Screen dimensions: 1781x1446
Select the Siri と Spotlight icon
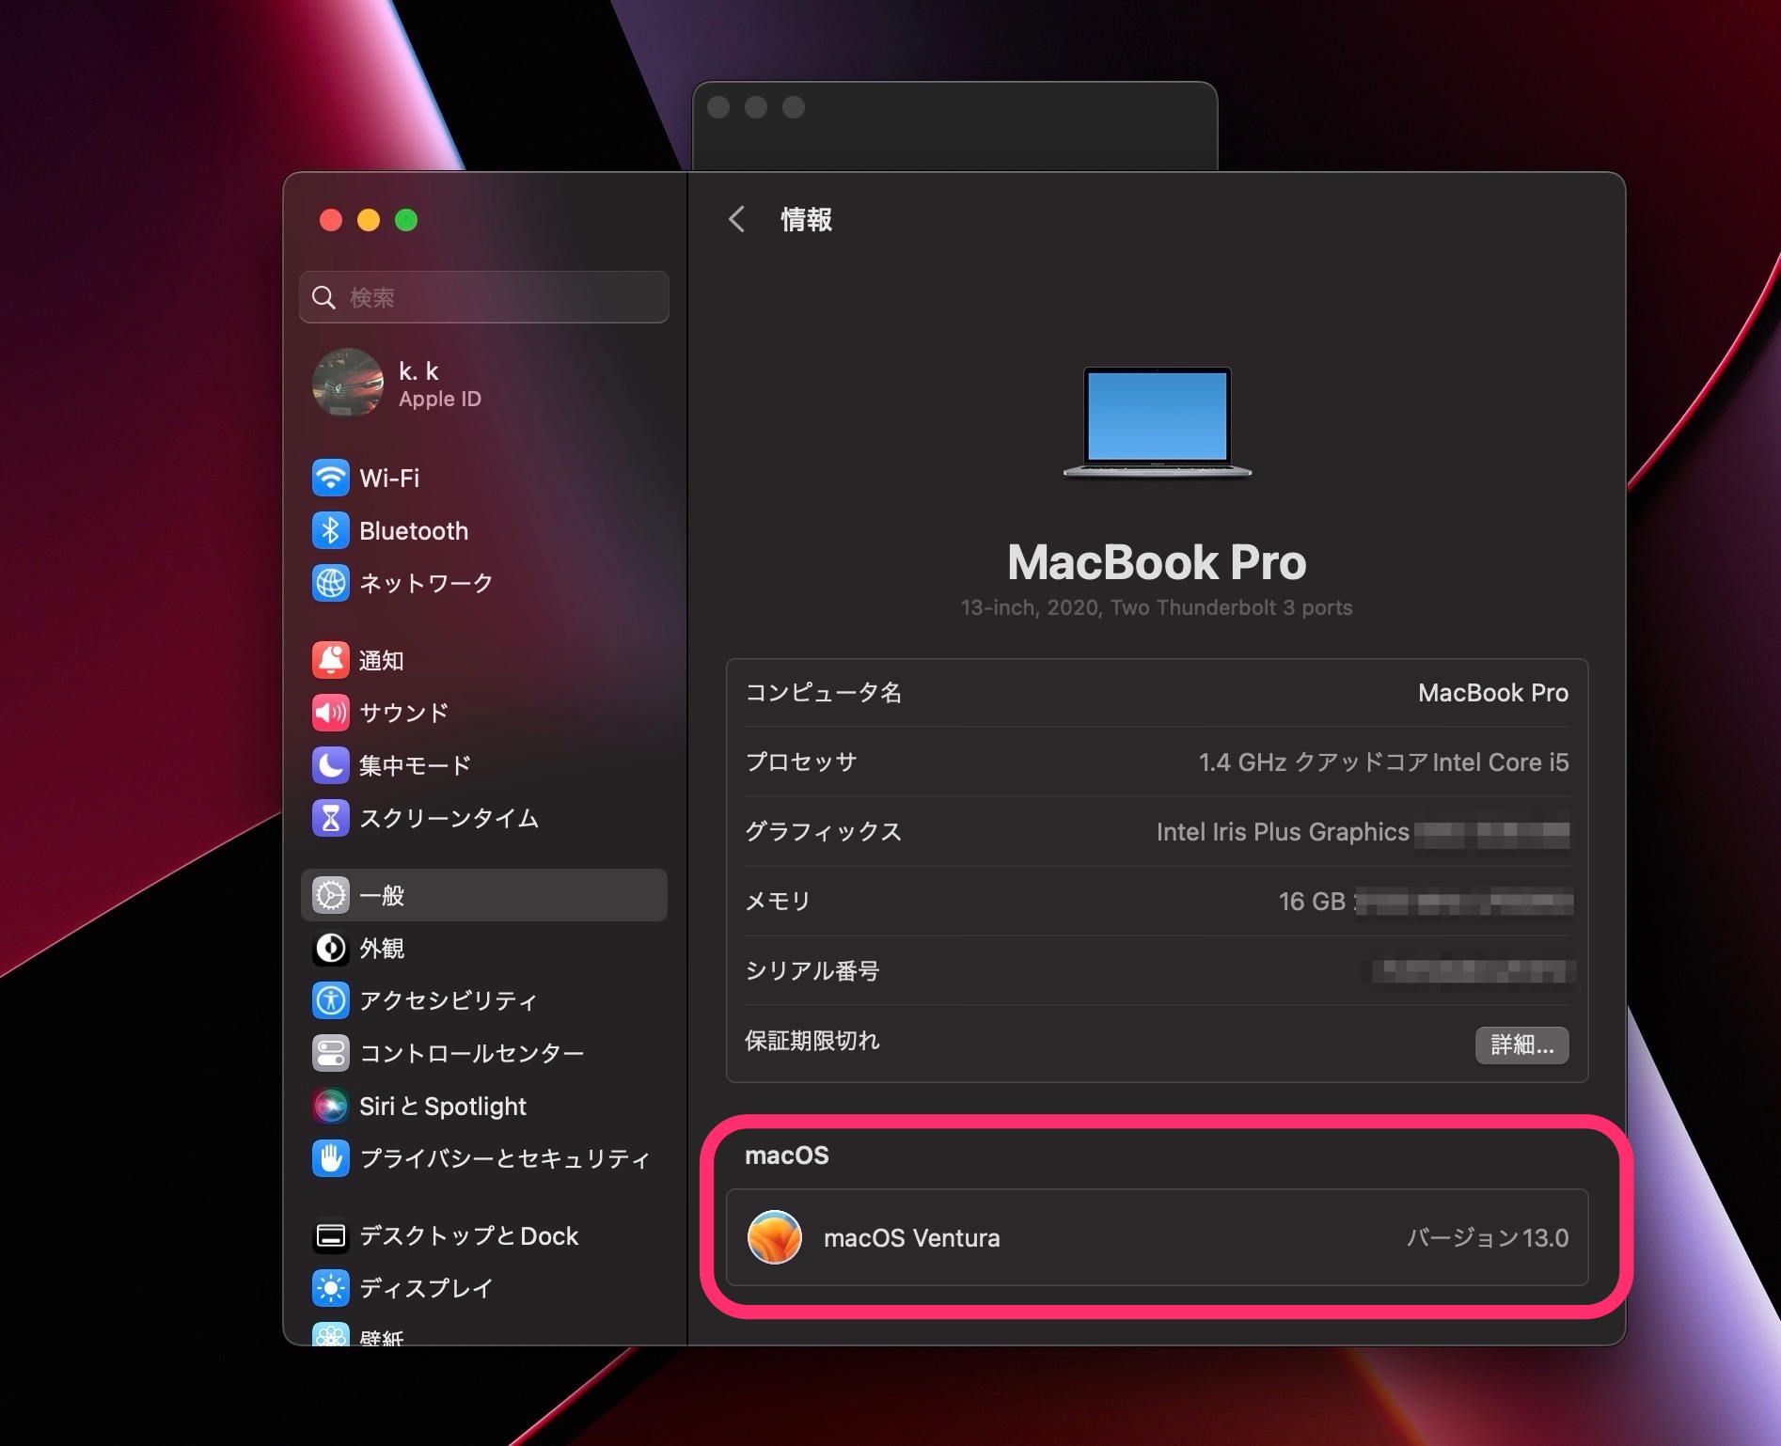tap(330, 1106)
